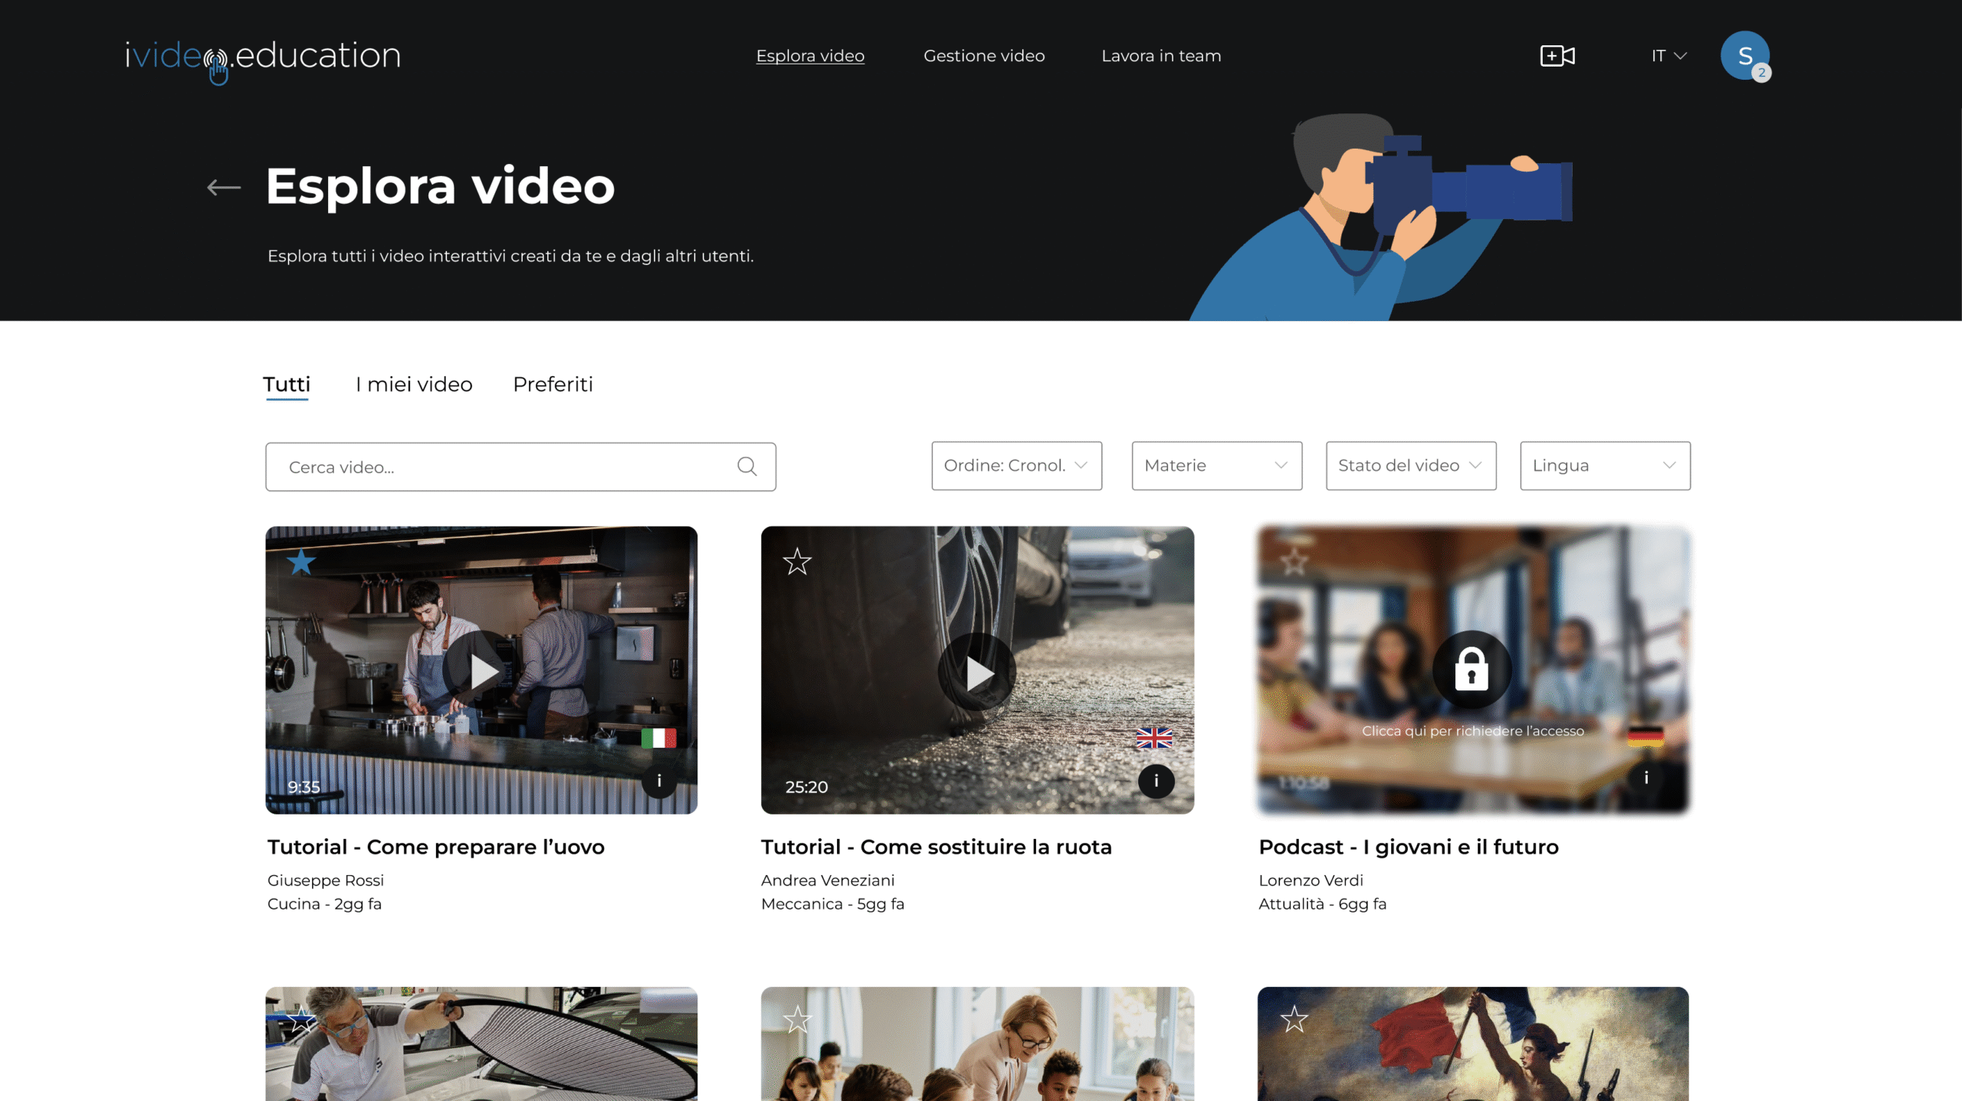Screen dimensions: 1962x1101
Task: Click the user avatar with S initial
Action: click(x=1744, y=56)
